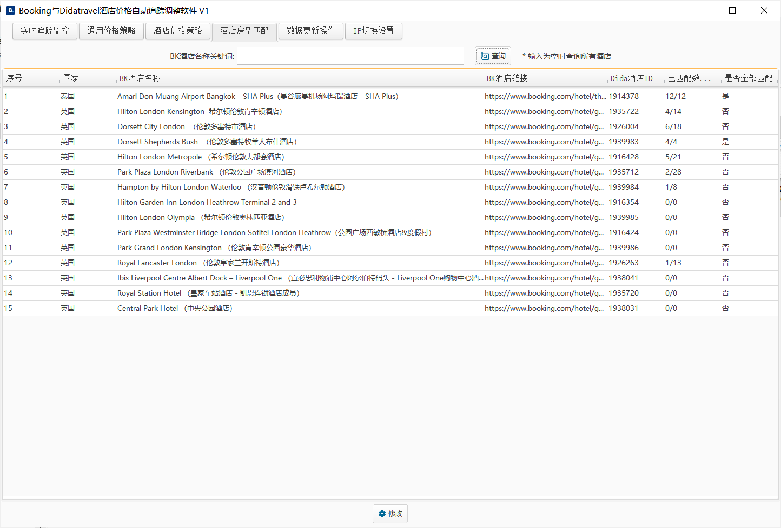781x528 pixels.
Task: Click matched count 6/18
Action: click(x=673, y=126)
